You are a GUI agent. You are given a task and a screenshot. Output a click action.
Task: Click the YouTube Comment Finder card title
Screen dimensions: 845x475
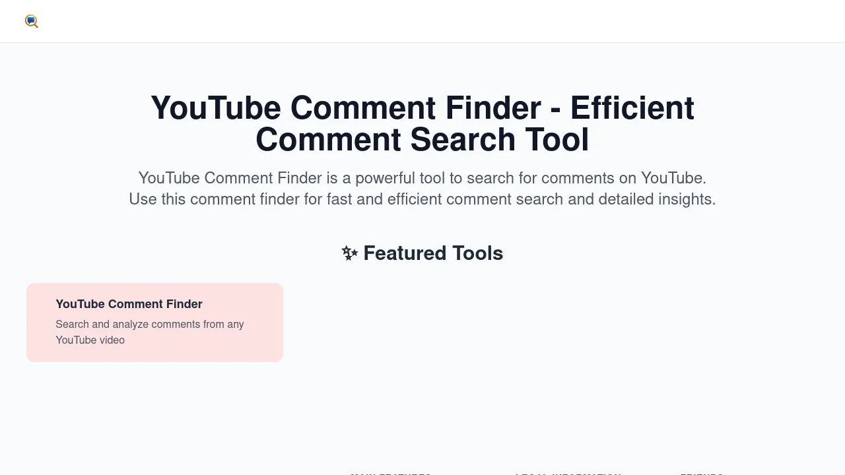[x=129, y=304]
